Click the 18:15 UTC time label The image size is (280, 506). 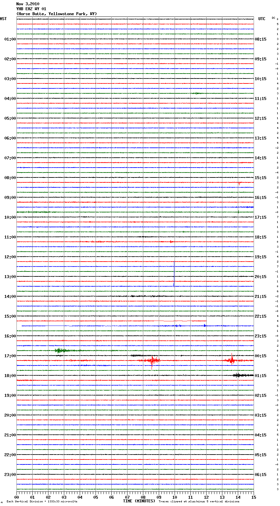tap(261, 237)
